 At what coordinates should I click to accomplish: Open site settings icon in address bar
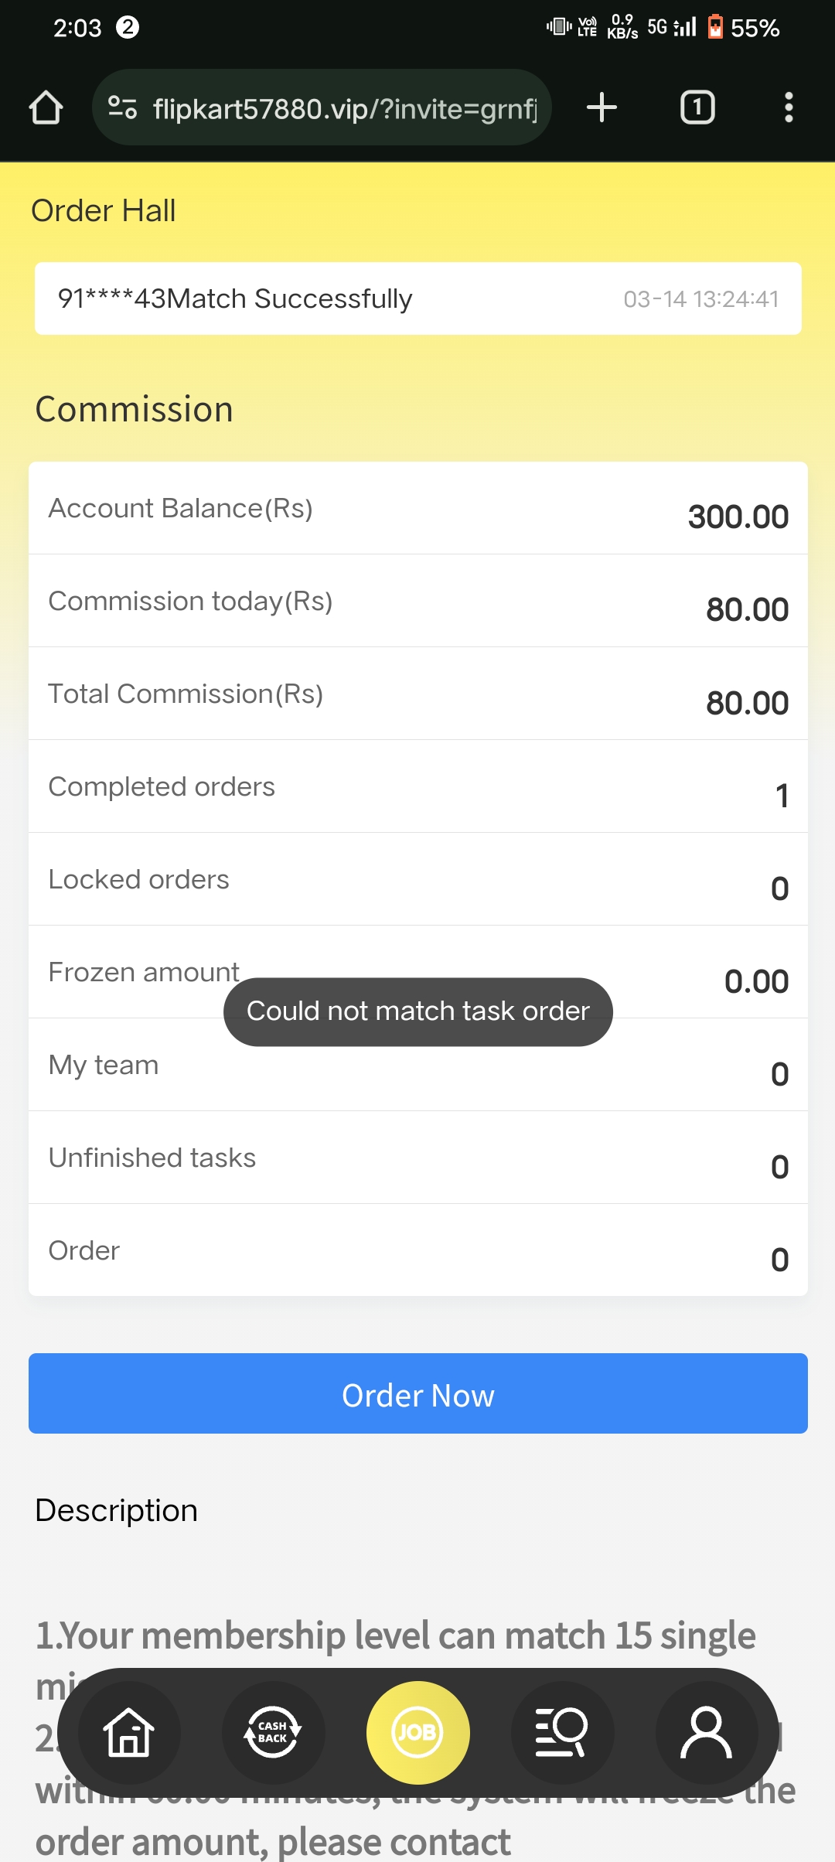pyautogui.click(x=122, y=107)
